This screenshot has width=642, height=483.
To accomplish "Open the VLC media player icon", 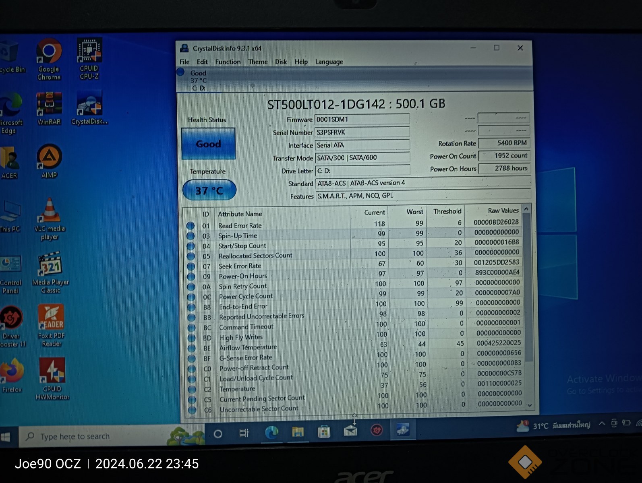I will click(49, 219).
